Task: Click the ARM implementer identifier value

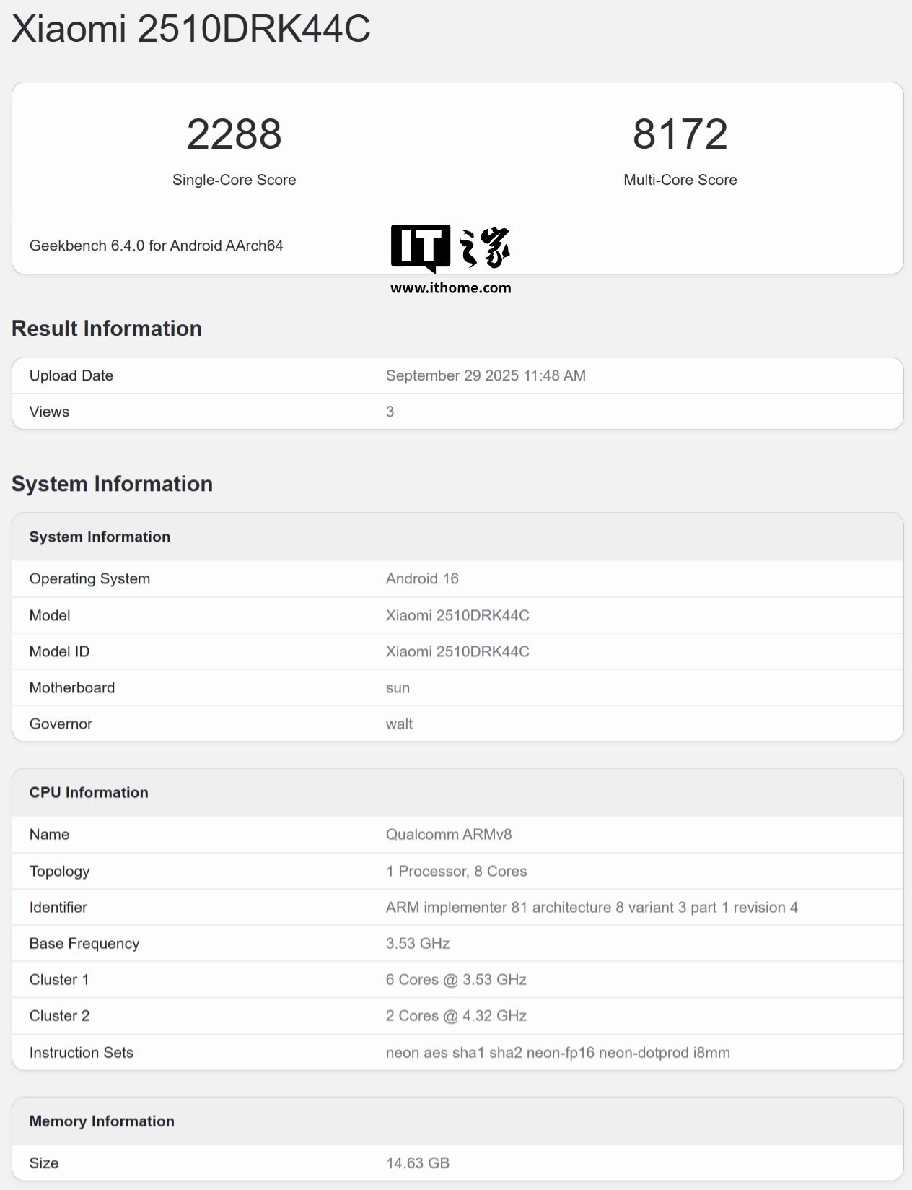Action: coord(592,908)
